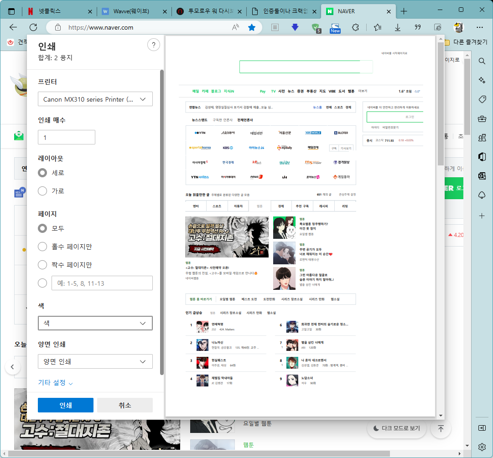Open the extension marked New
This screenshot has height=458, width=493.
coord(335,28)
